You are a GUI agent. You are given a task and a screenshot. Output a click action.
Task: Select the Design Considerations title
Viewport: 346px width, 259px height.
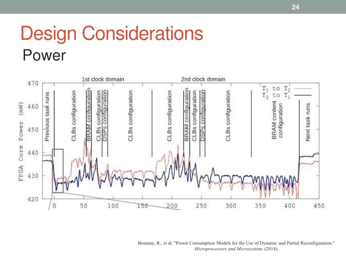pos(112,33)
